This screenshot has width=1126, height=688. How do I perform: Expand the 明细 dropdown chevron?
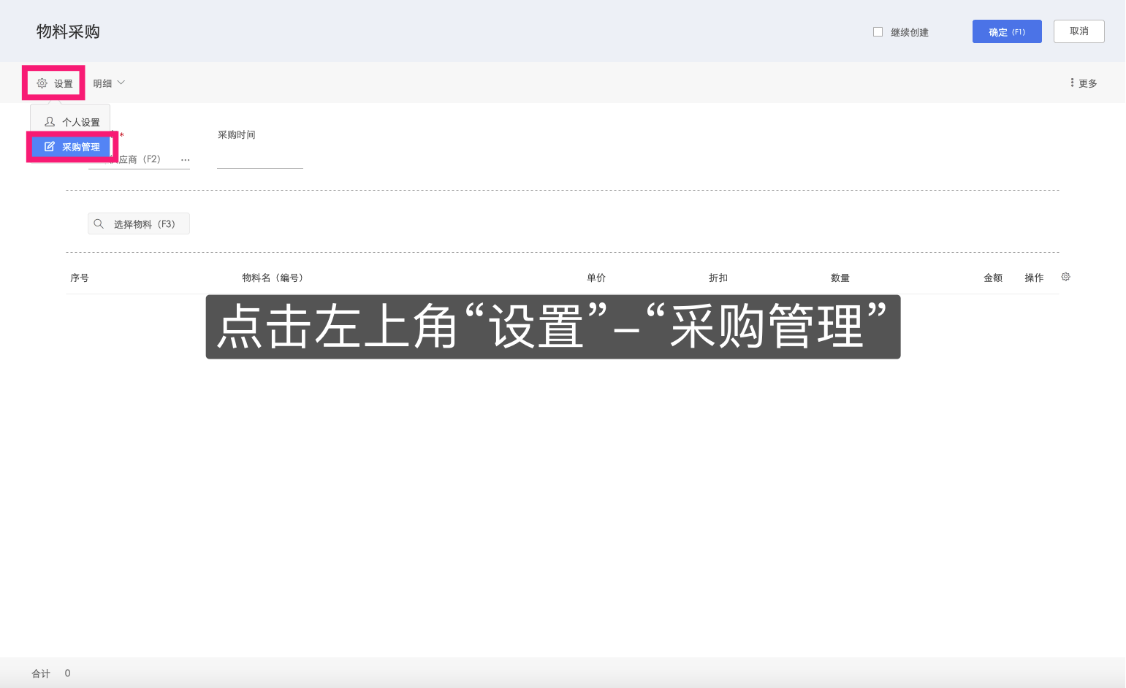121,83
